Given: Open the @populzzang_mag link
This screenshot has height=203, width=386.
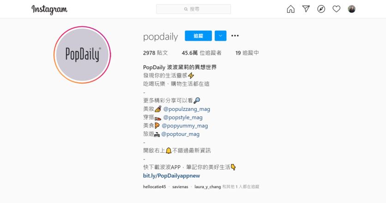Looking at the screenshot, I should [187, 109].
